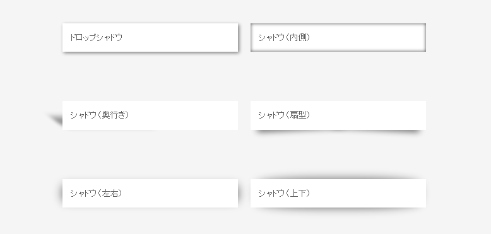Click the shadow above the 上下 box
This screenshot has height=234, width=491.
338,177
